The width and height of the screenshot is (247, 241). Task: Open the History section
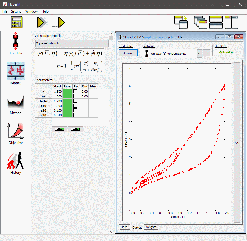16,163
